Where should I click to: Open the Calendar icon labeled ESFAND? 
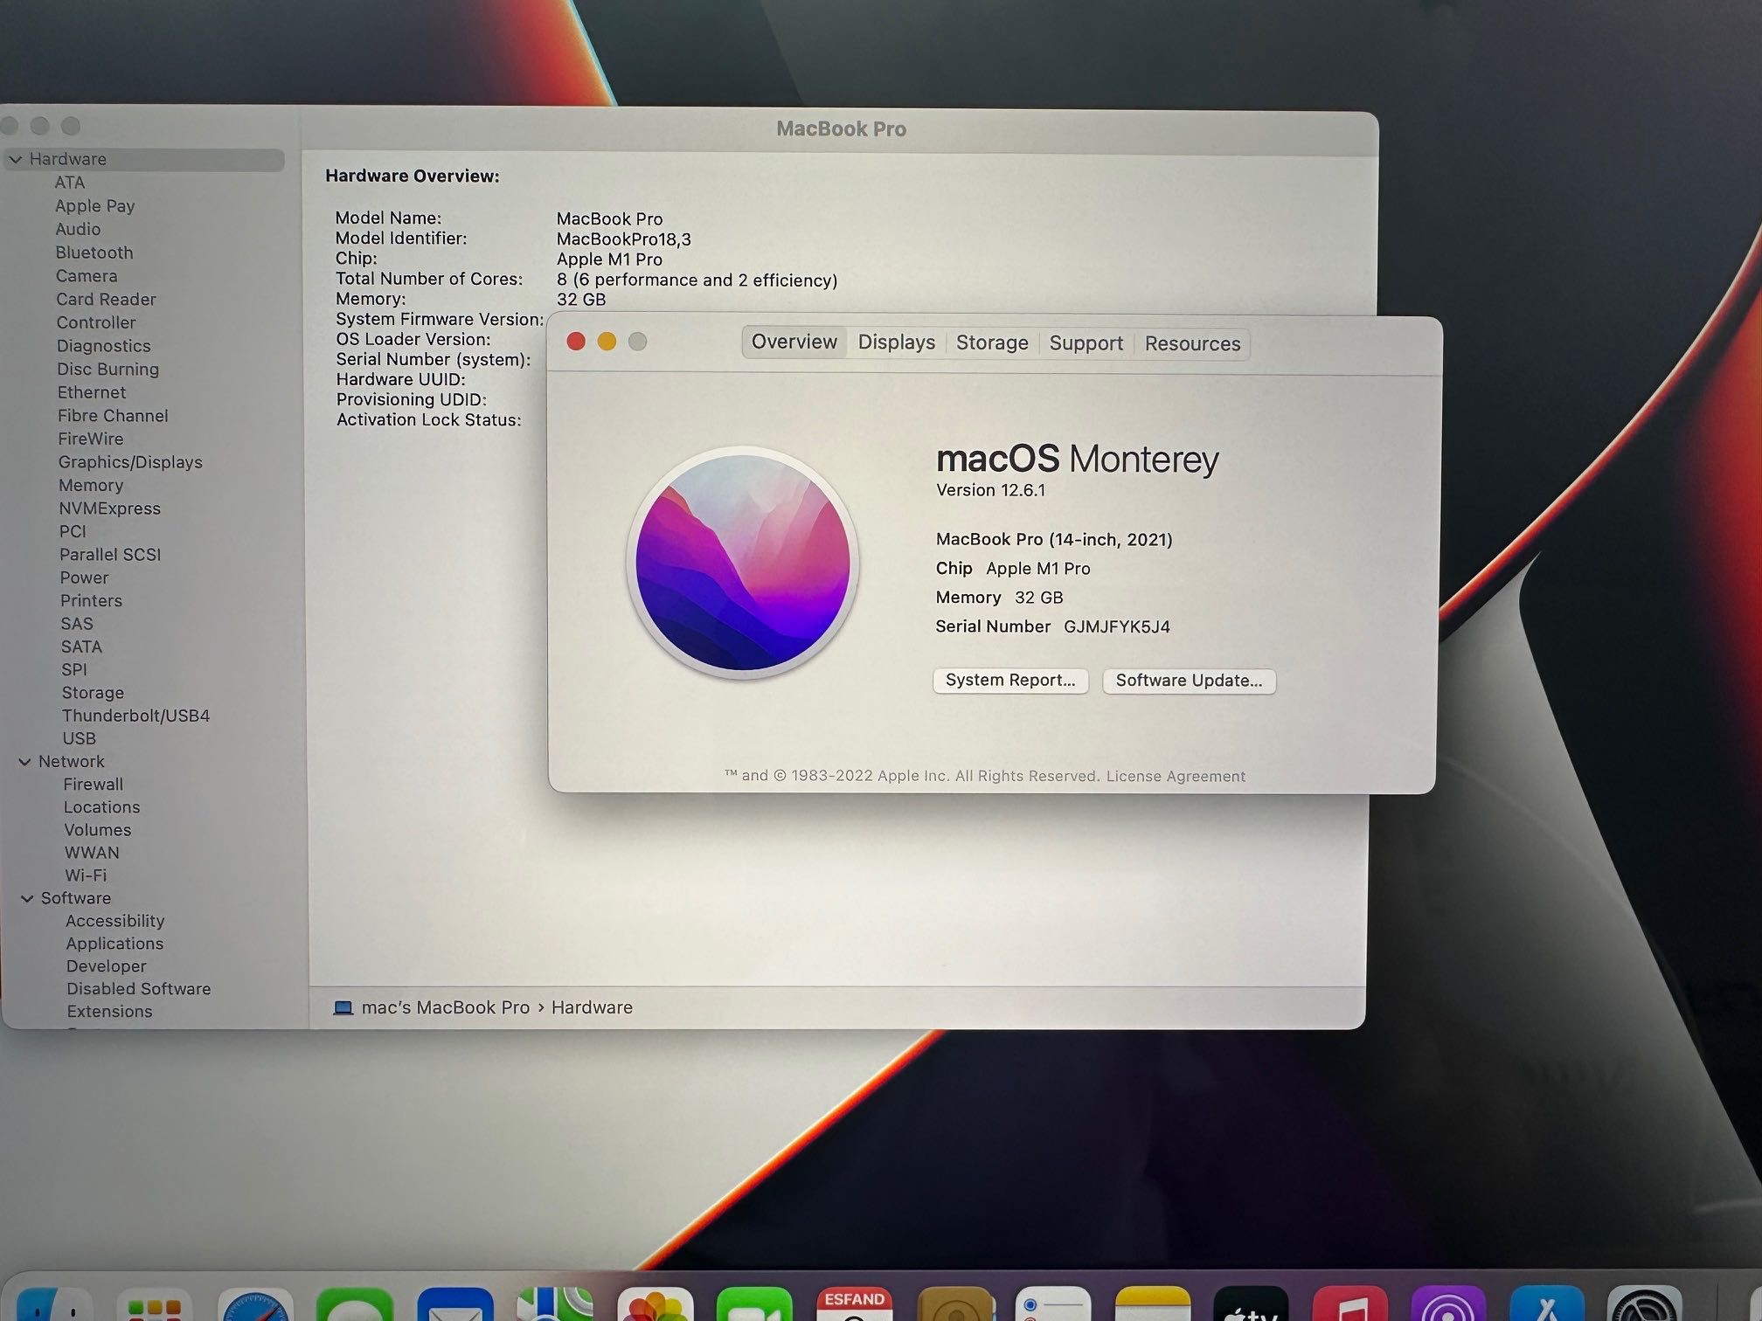(855, 1305)
